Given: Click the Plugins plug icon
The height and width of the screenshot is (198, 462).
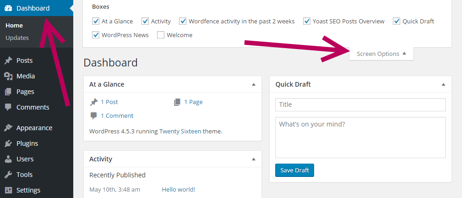Looking at the screenshot, I should [8, 143].
